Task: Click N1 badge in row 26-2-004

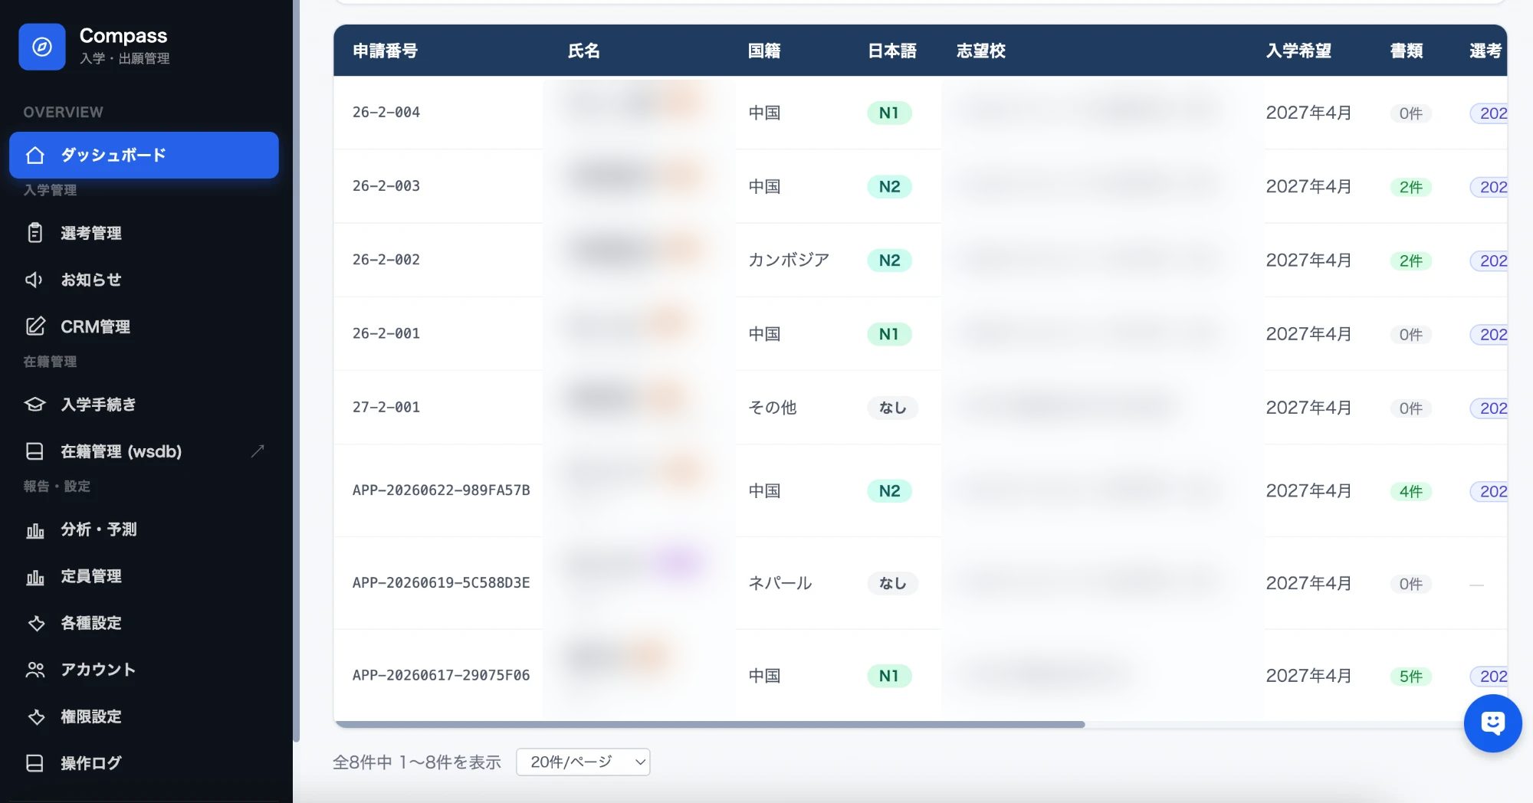Action: tap(889, 113)
